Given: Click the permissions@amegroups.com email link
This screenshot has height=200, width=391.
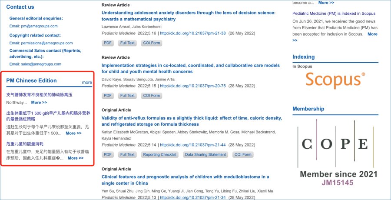Looking at the screenshot, I should (x=46, y=43).
